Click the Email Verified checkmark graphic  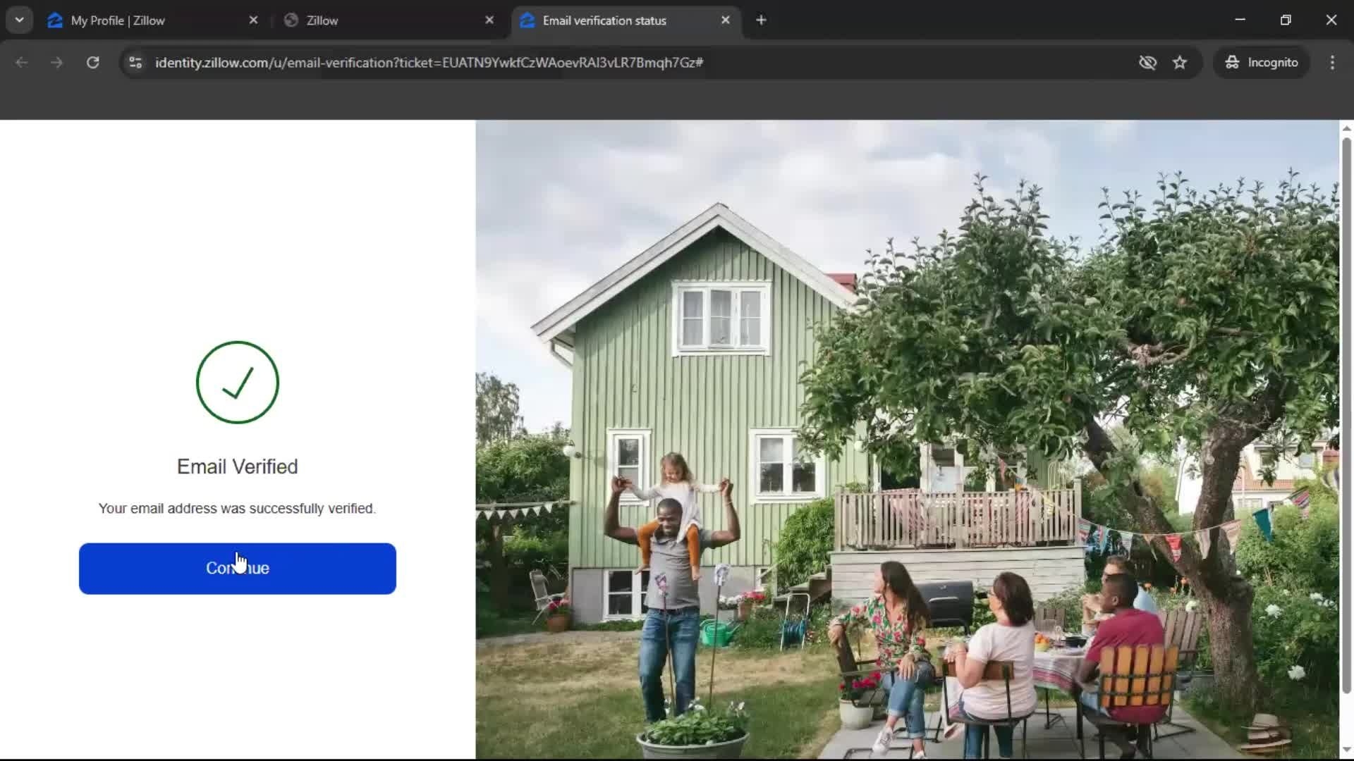[237, 383]
